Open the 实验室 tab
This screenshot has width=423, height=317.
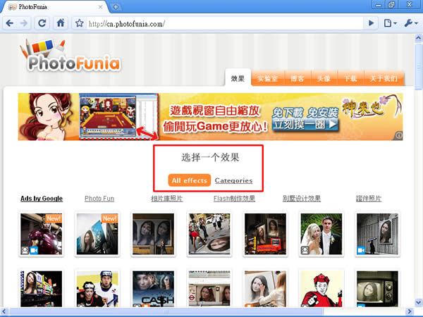pyautogui.click(x=267, y=78)
